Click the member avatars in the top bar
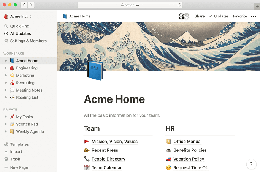Screen dimensions: 260x172 tap(184, 16)
